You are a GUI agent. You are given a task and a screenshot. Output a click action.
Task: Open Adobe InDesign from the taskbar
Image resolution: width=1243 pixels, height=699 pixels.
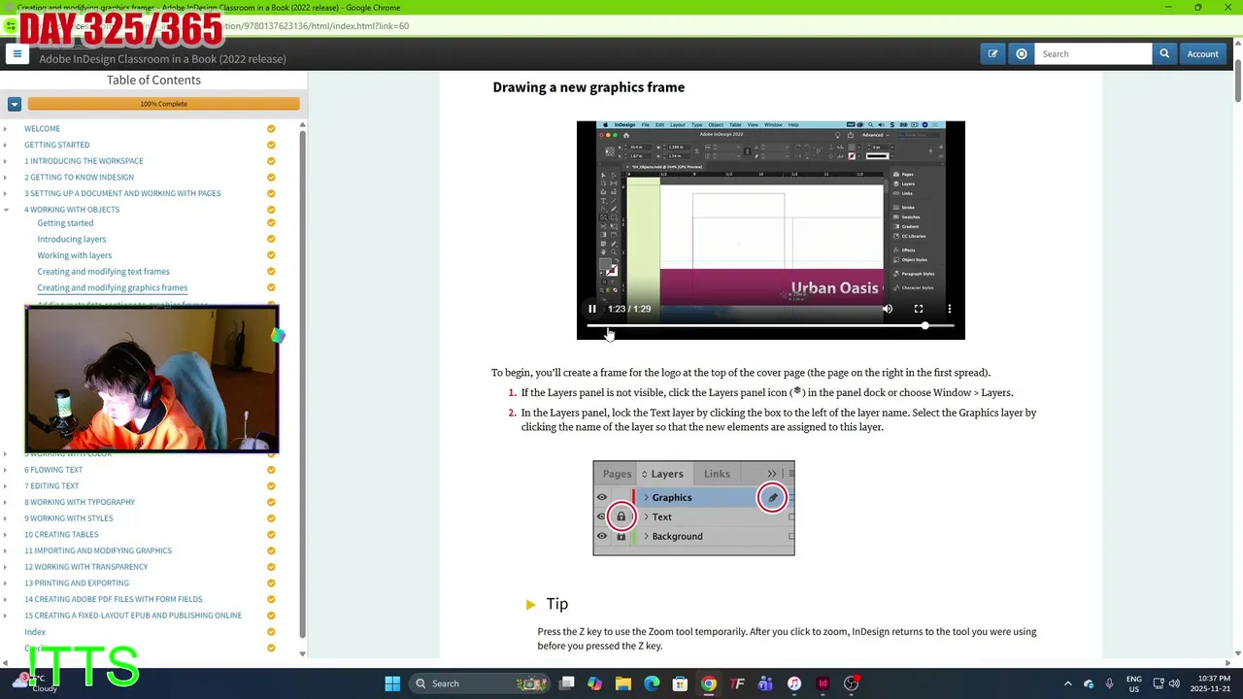tap(823, 683)
